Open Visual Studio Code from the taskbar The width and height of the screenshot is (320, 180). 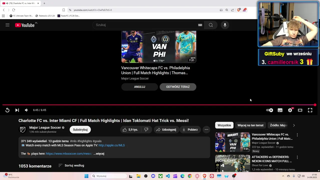tap(168, 176)
